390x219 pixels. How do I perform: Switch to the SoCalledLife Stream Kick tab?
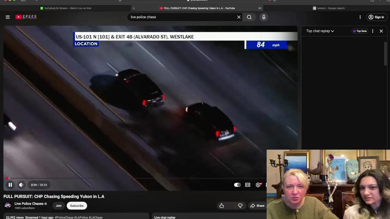pos(66,8)
